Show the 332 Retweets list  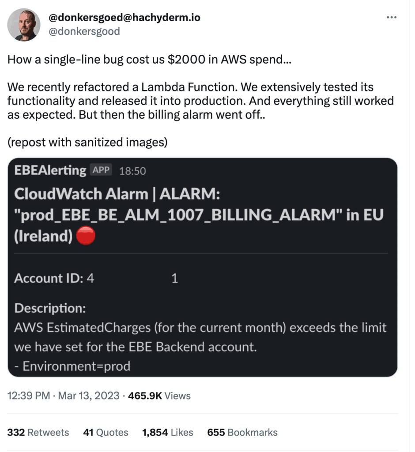tap(38, 432)
